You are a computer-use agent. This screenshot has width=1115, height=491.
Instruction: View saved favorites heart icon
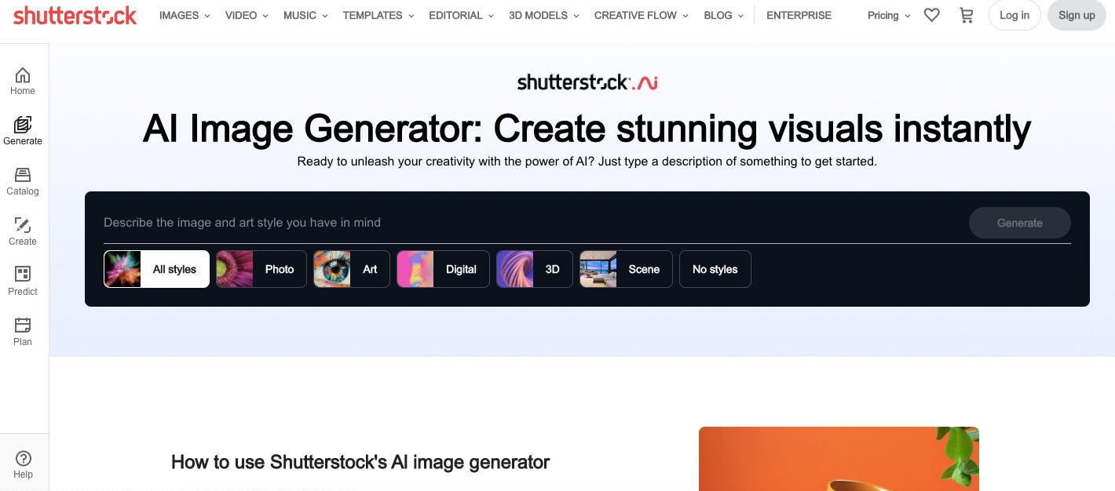(x=932, y=15)
